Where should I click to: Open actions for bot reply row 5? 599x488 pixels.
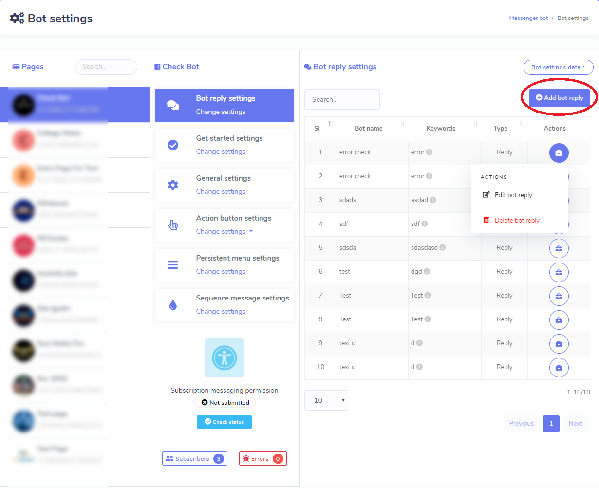(x=559, y=248)
